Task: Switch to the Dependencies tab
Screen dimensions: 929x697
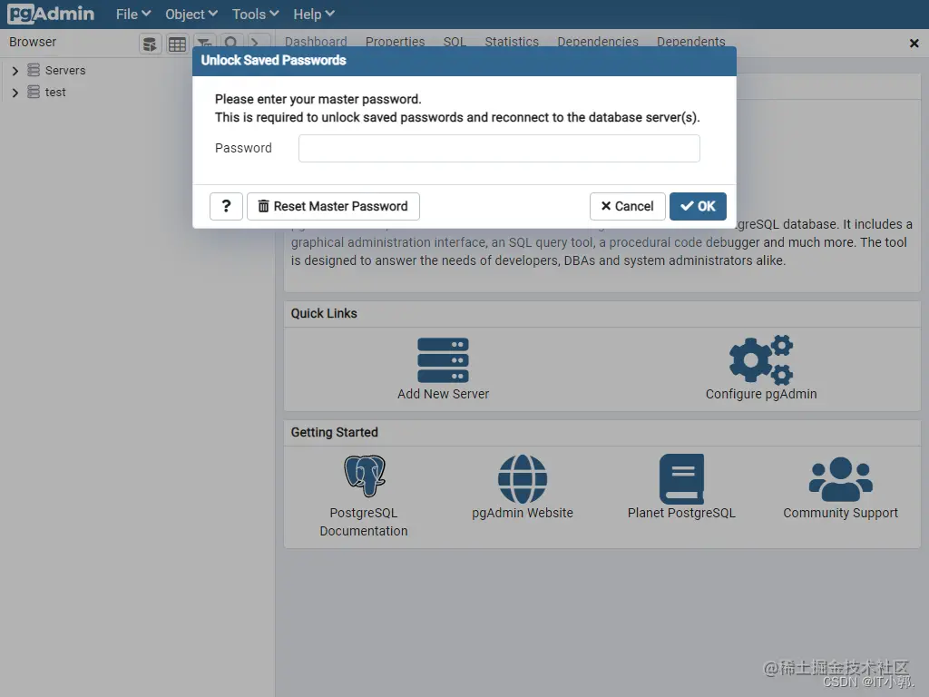Action: pyautogui.click(x=598, y=41)
